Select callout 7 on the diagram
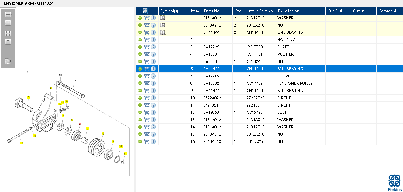 click(x=88, y=128)
